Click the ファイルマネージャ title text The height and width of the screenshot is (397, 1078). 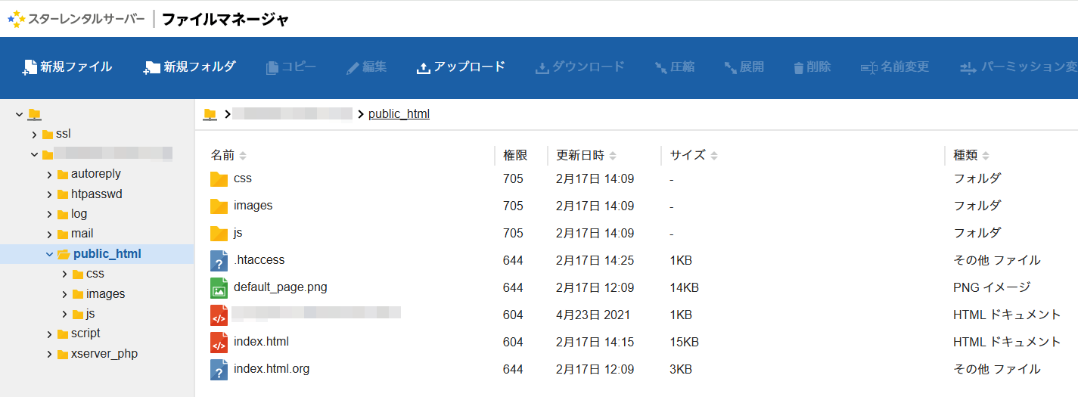pos(225,19)
